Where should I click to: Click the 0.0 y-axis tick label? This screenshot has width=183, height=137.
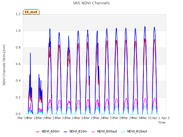18,114
